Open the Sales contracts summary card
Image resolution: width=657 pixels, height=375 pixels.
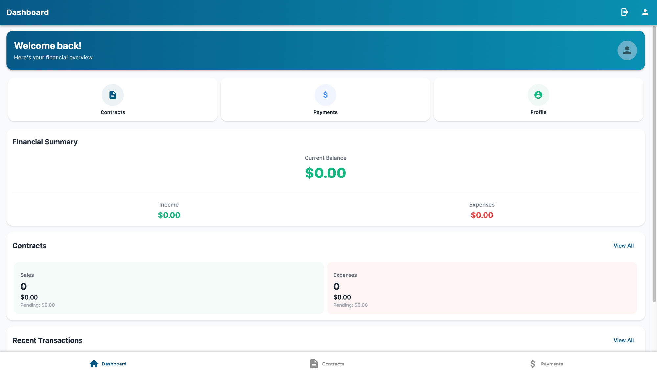pyautogui.click(x=169, y=288)
